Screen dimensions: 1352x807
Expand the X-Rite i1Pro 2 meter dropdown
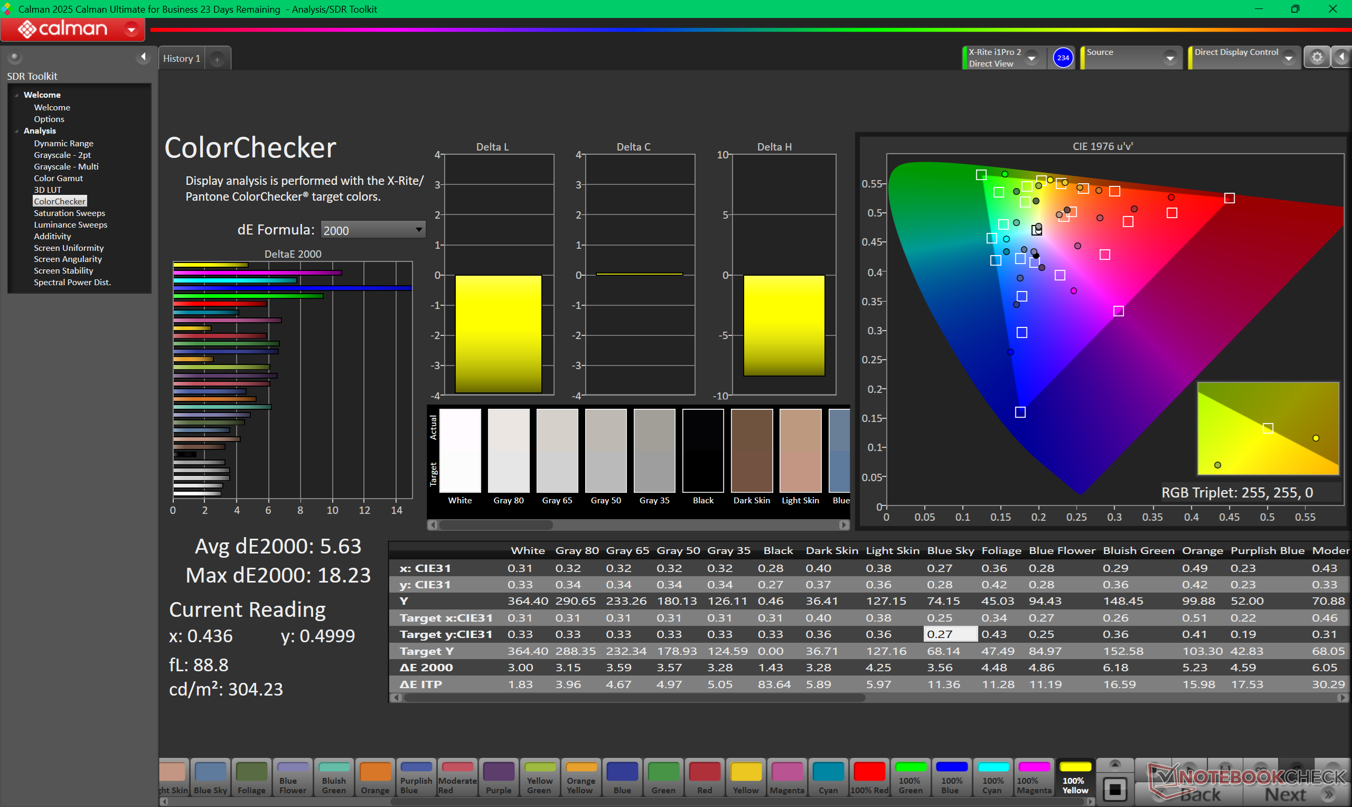click(x=1031, y=58)
